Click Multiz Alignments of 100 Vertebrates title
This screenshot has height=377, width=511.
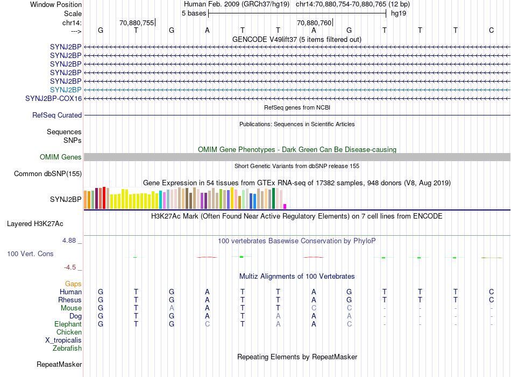pyautogui.click(x=297, y=277)
